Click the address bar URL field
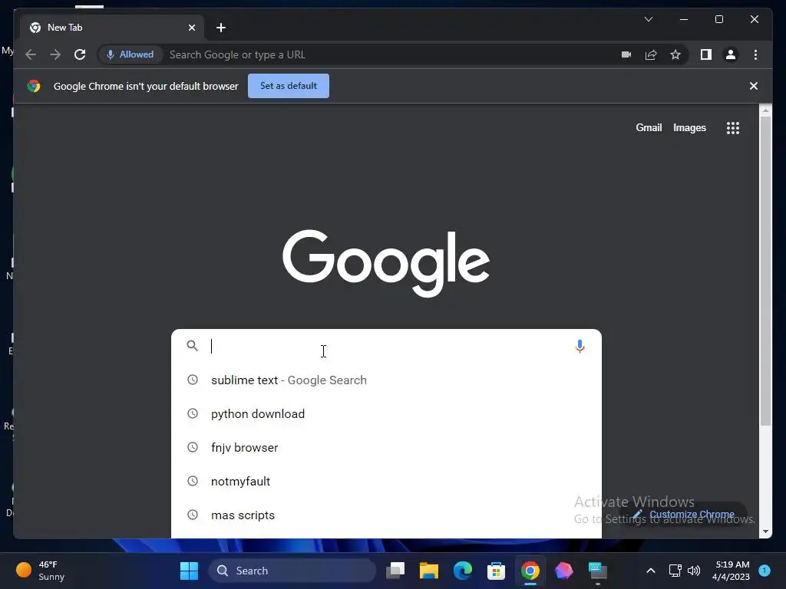786x589 pixels. (x=391, y=54)
